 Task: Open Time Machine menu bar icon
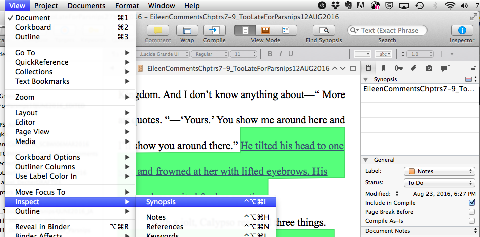tap(420, 5)
